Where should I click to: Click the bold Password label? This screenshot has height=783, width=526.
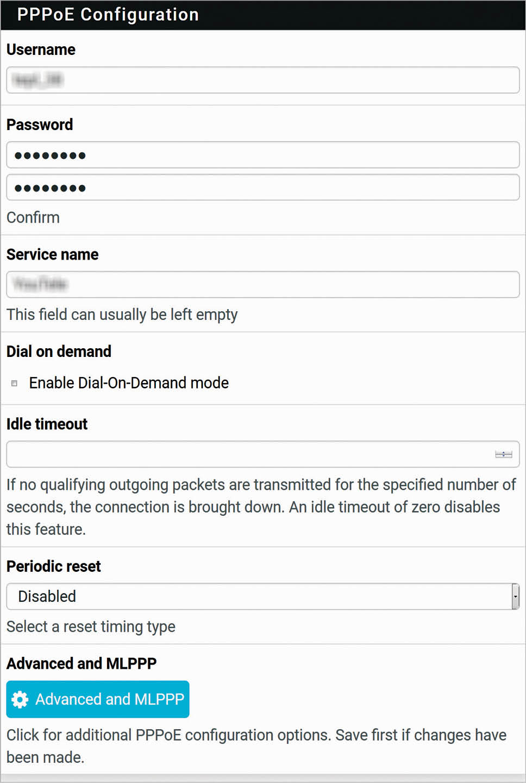(40, 125)
